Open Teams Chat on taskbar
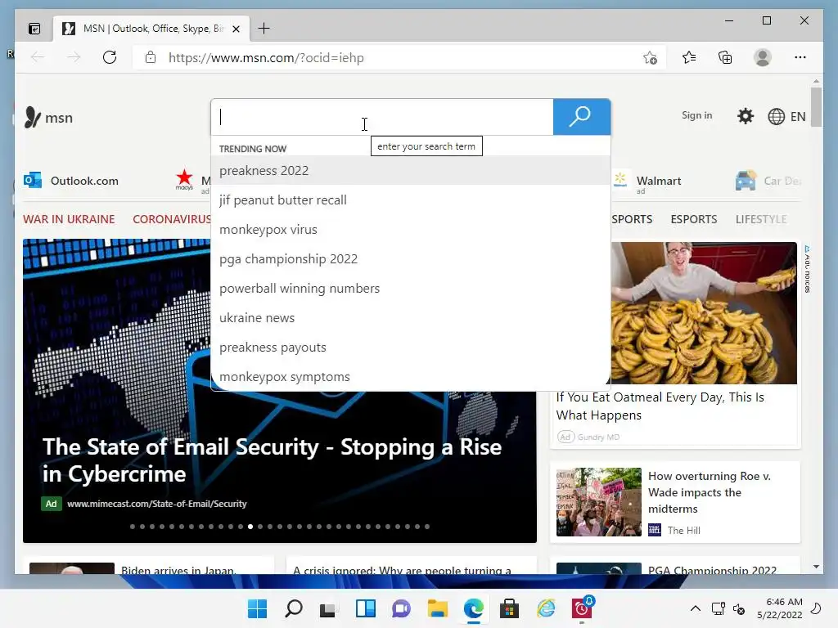This screenshot has height=628, width=838. point(401,608)
